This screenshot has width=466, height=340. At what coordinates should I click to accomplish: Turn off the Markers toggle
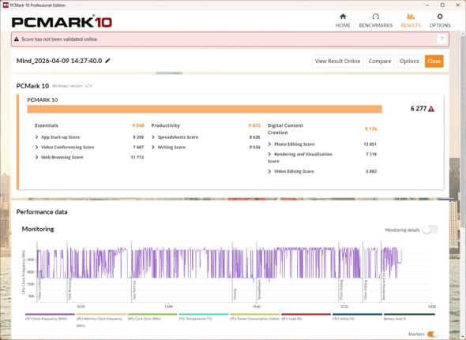pos(433,334)
